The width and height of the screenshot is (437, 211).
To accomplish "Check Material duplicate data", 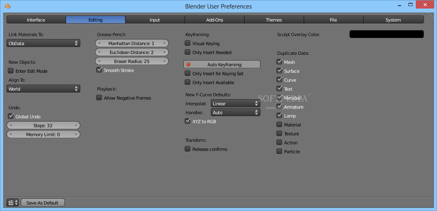I will click(279, 124).
